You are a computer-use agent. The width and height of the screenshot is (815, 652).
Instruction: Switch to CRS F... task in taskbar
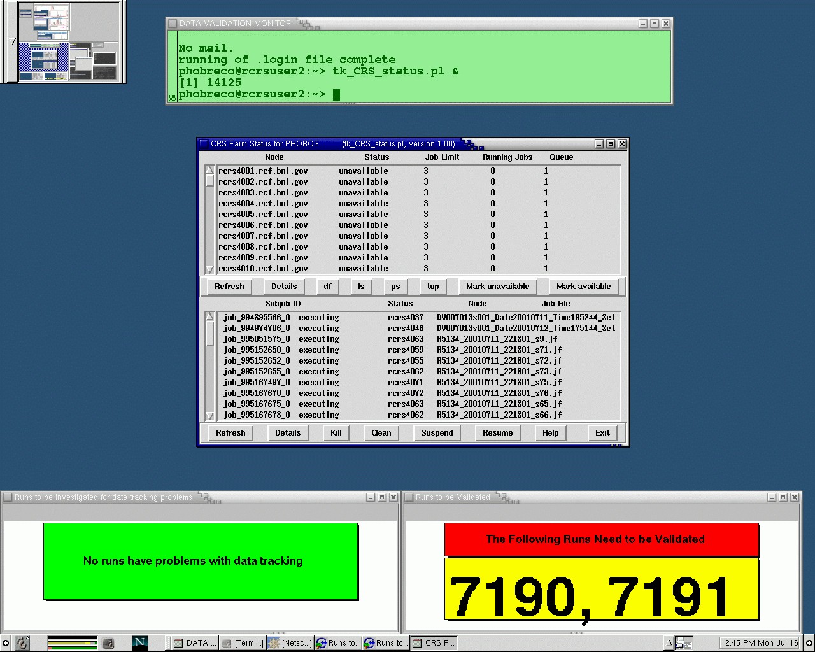tap(434, 643)
